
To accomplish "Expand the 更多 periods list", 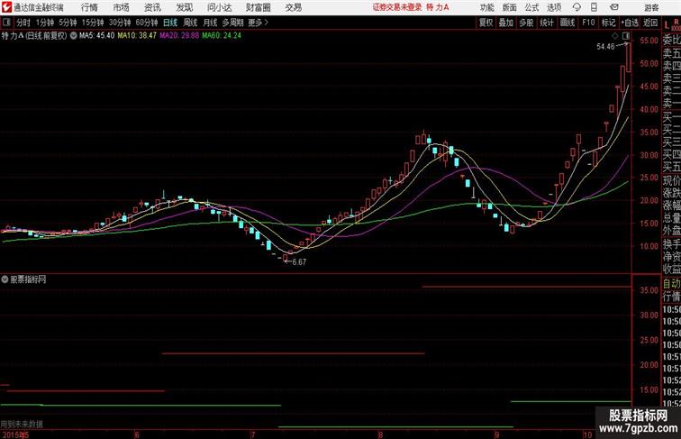I will [x=258, y=23].
